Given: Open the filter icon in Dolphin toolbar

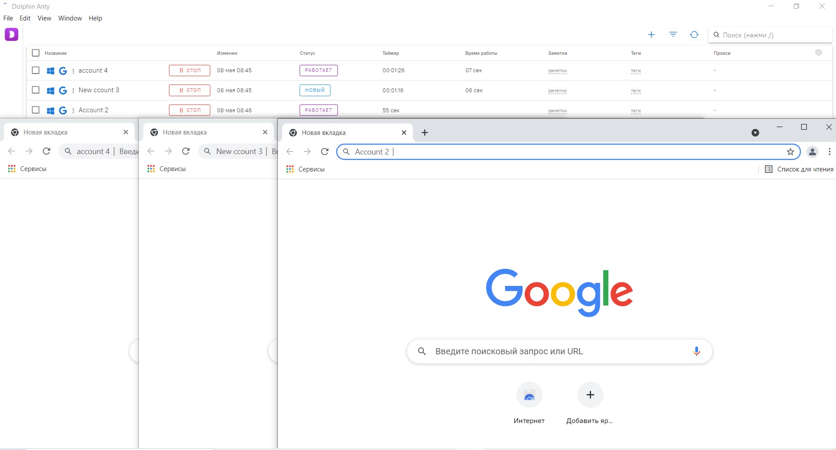Looking at the screenshot, I should point(673,35).
